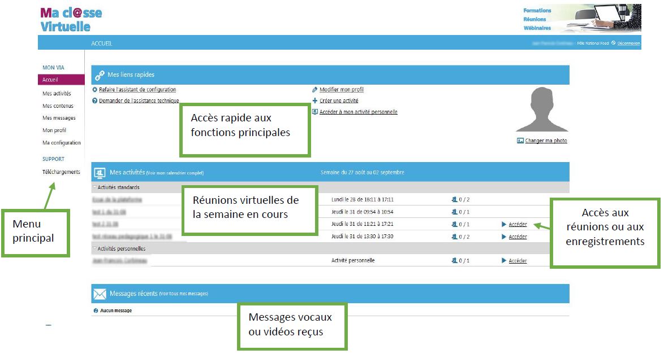The height and width of the screenshot is (354, 664).
Task: Click the question mark help icon
Action: (x=95, y=101)
